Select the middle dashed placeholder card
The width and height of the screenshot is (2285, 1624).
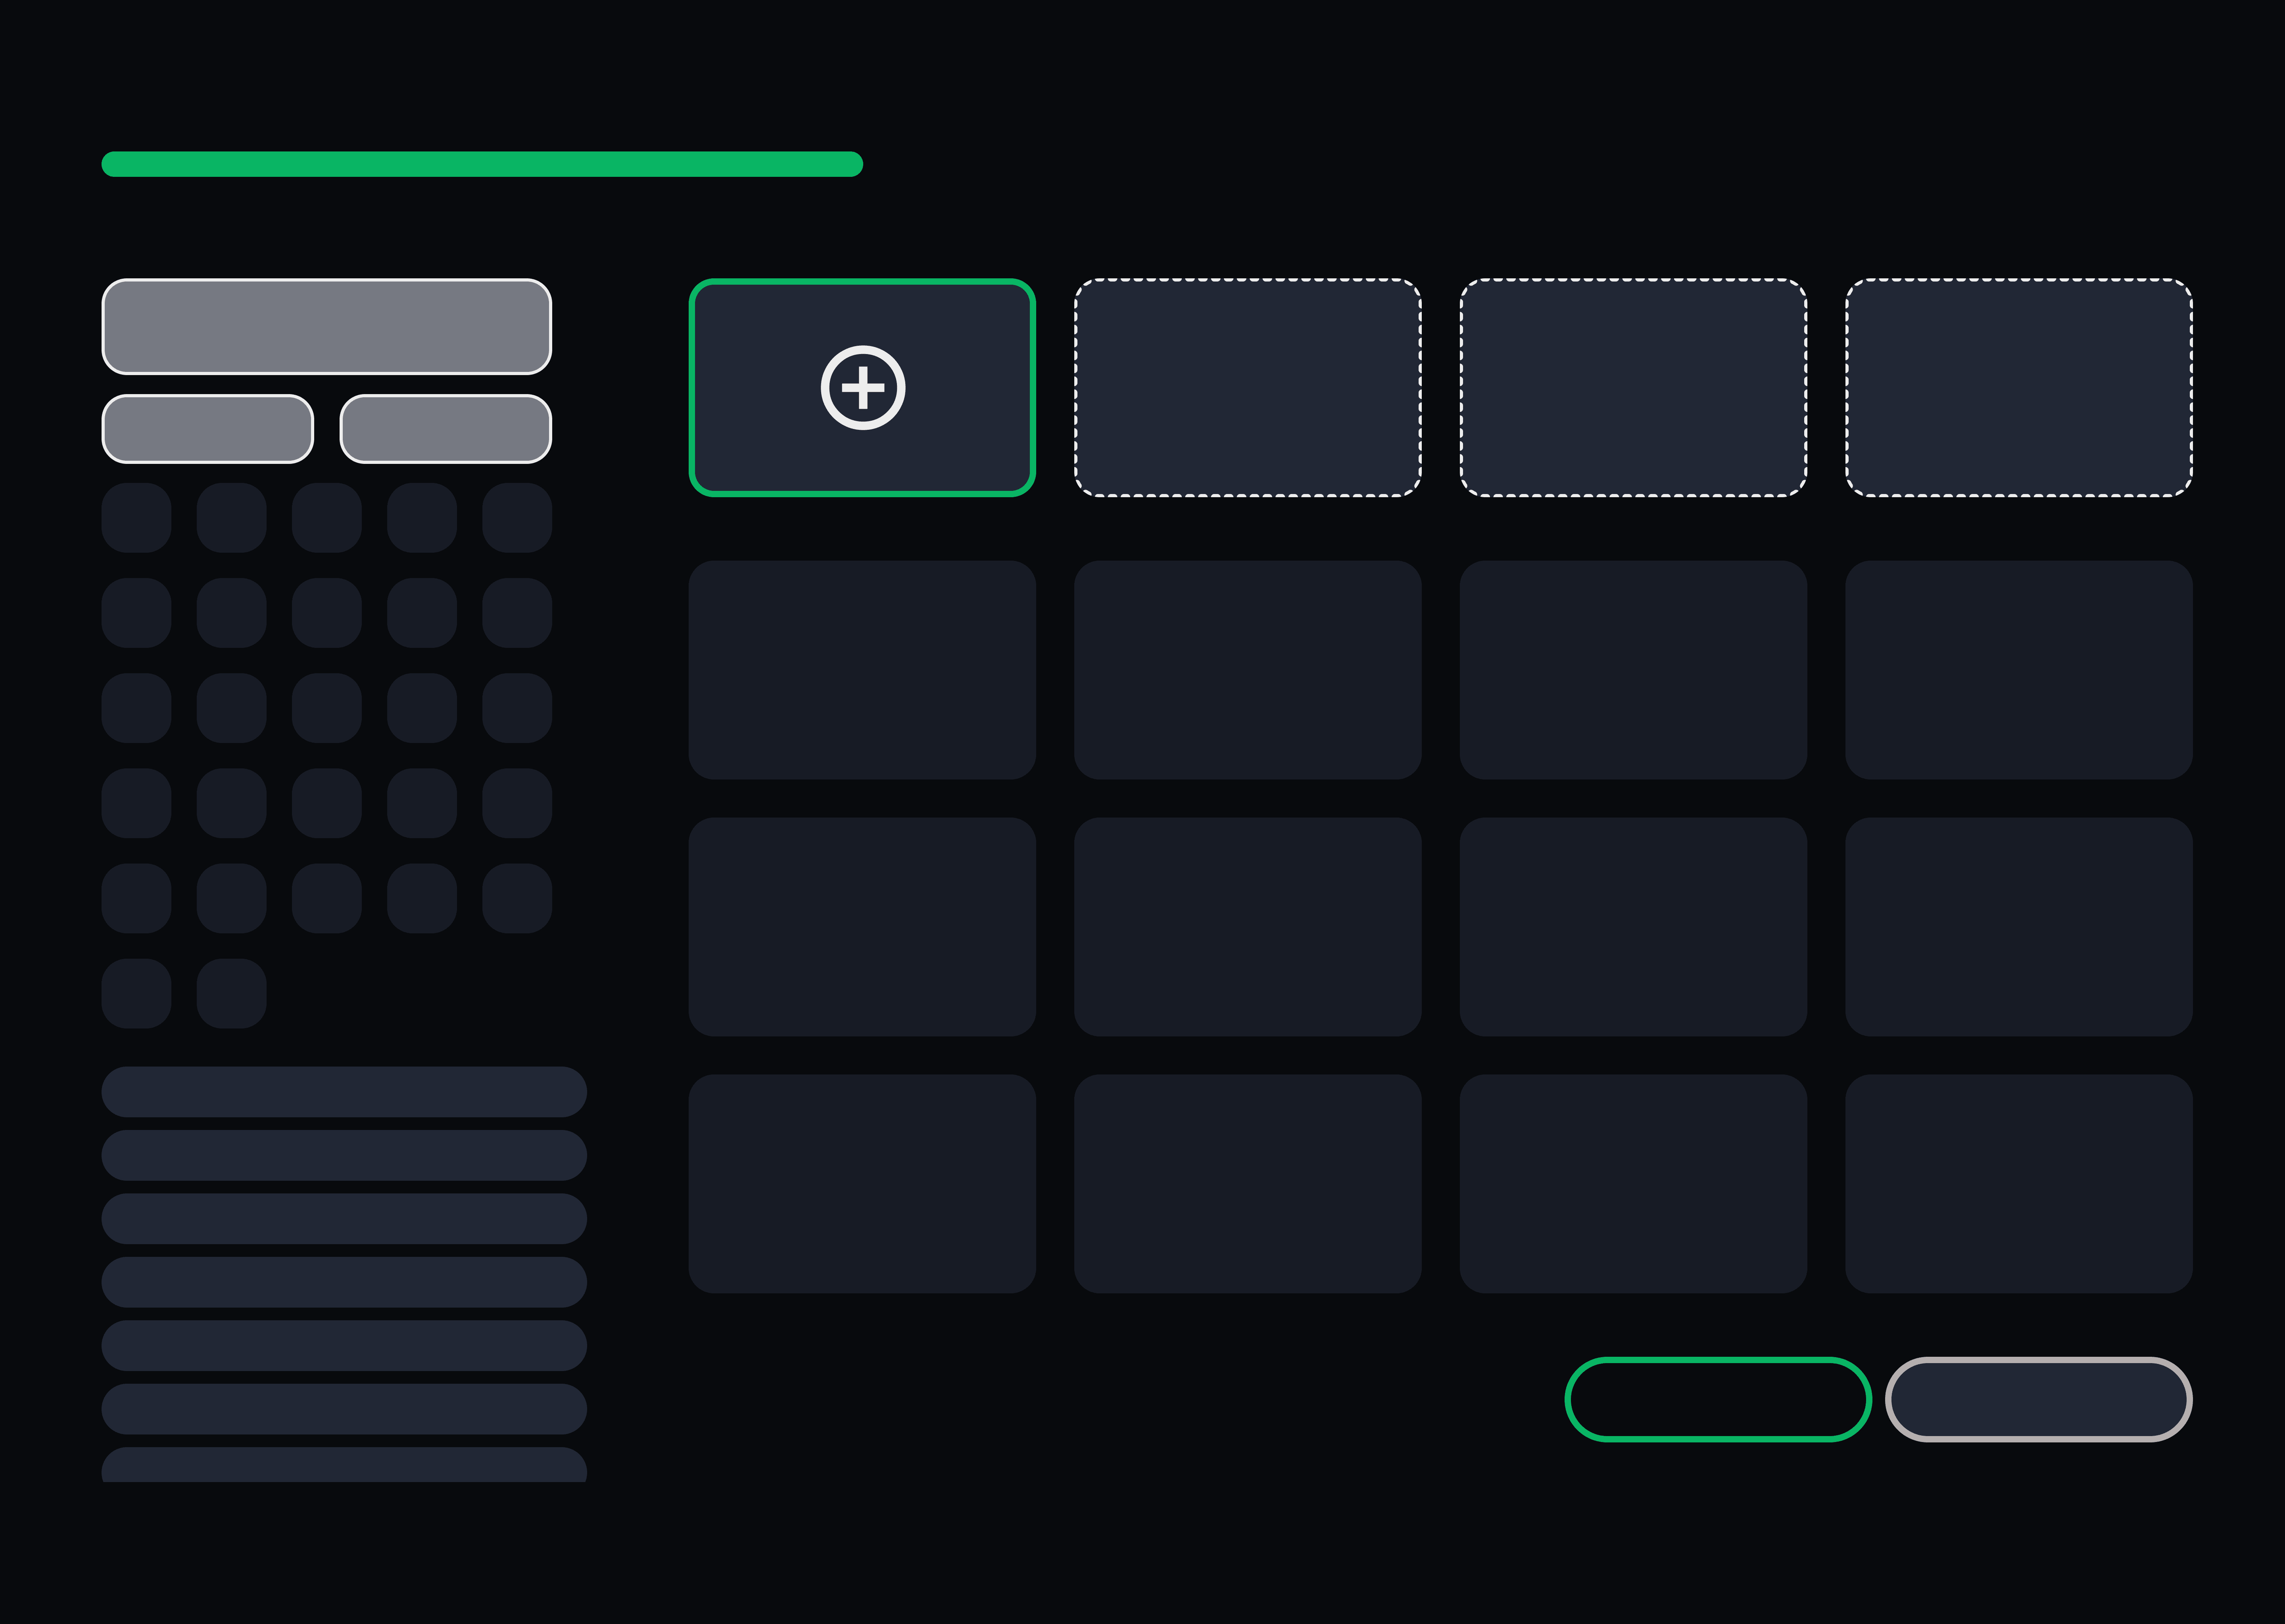pos(1633,388)
